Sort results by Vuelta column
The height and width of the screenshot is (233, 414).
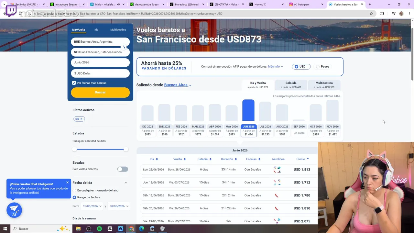(x=180, y=159)
